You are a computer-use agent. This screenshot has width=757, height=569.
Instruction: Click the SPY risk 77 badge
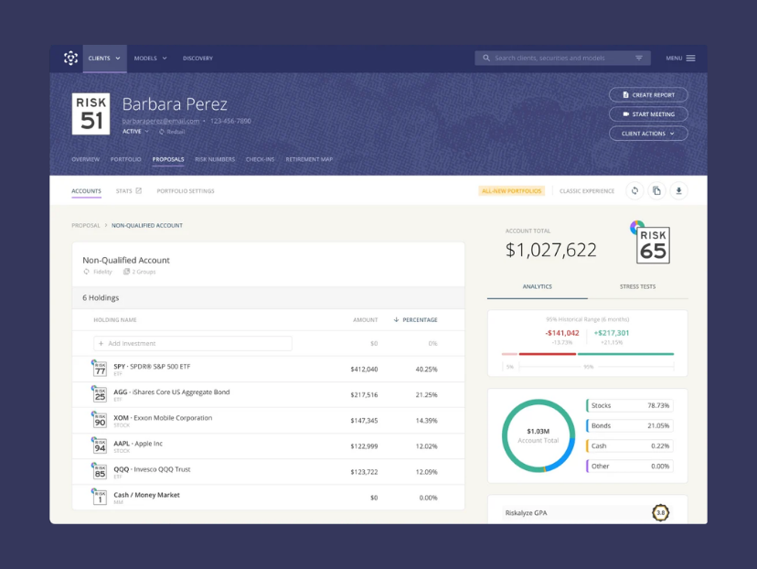(100, 369)
